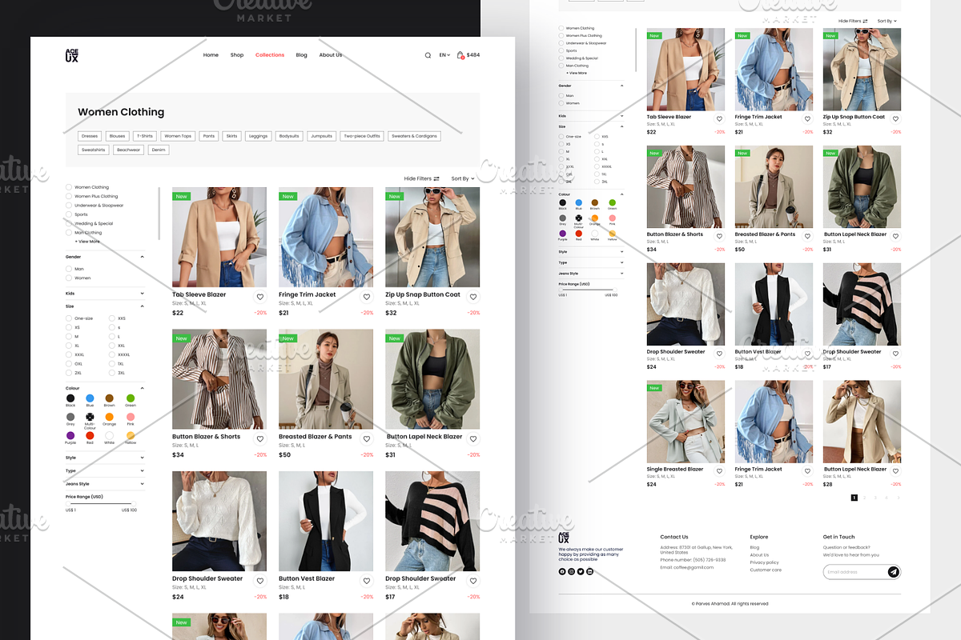Select Women under Gender on the left page
This screenshot has height=640, width=961.
[69, 278]
